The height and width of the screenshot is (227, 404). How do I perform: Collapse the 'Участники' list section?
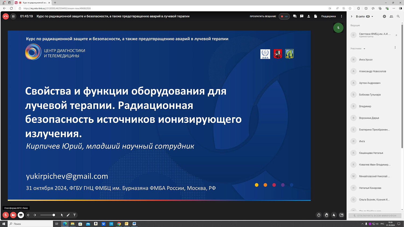tap(364, 49)
